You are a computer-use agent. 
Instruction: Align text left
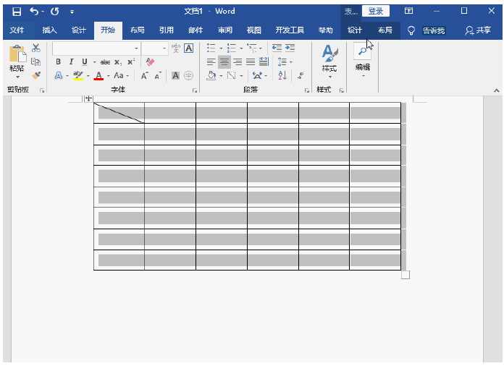(x=211, y=62)
